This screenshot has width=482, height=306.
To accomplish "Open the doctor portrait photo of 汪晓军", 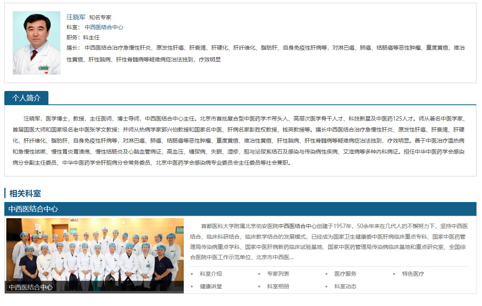I will 37,43.
